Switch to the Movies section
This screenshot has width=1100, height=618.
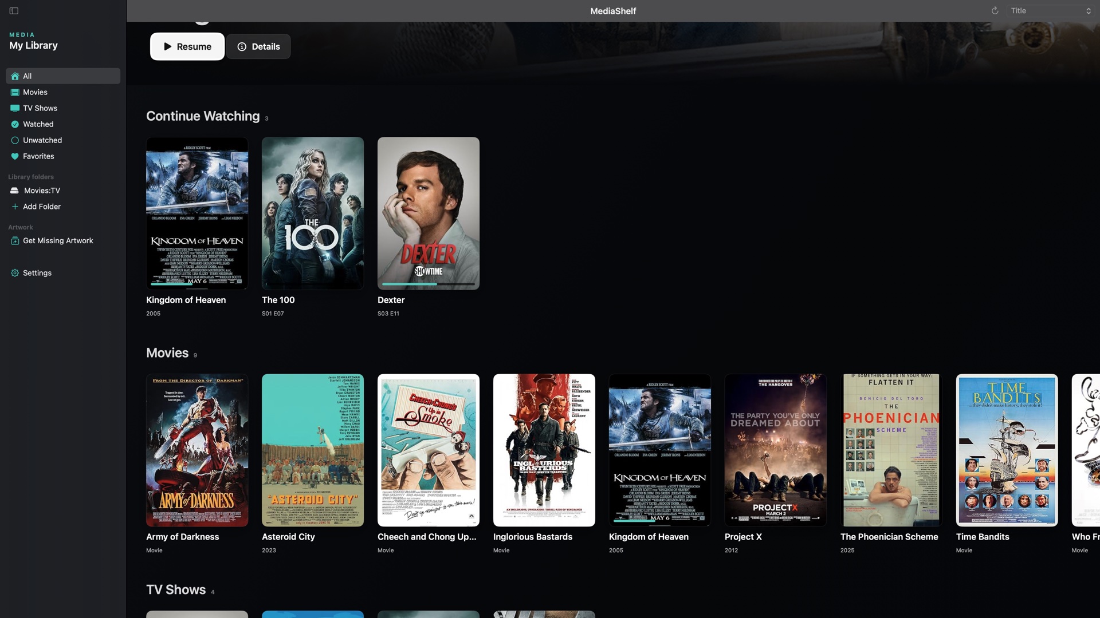[x=63, y=92]
